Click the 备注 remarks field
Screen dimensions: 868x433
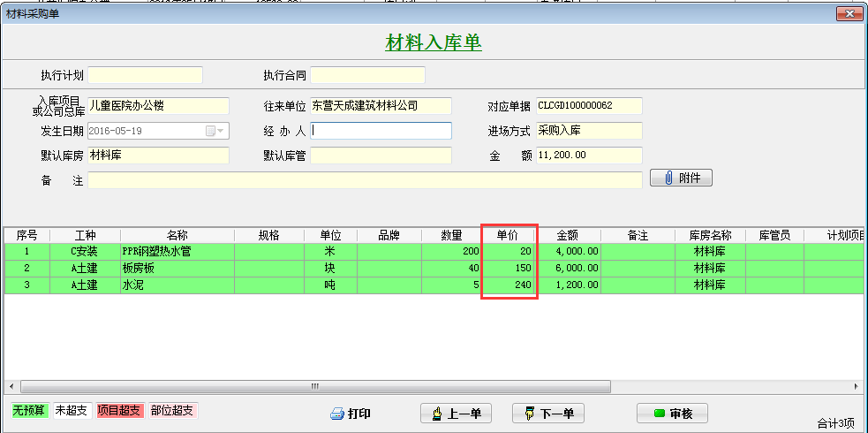point(364,180)
